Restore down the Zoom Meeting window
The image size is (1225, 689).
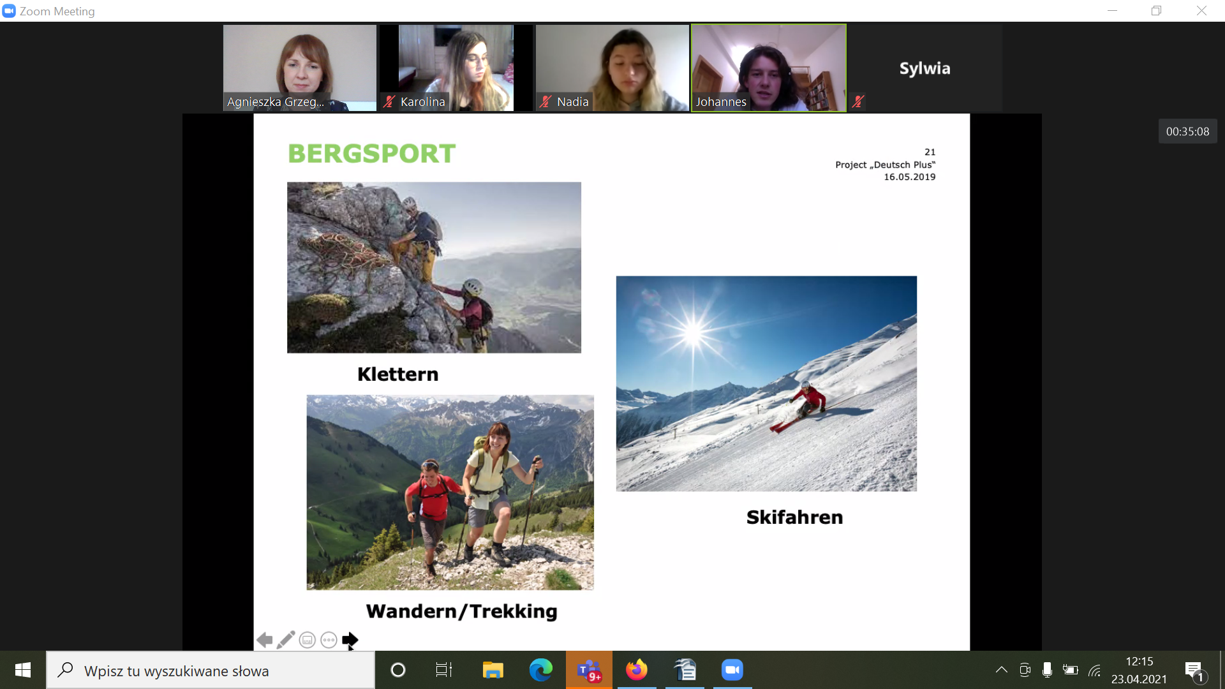tap(1157, 11)
